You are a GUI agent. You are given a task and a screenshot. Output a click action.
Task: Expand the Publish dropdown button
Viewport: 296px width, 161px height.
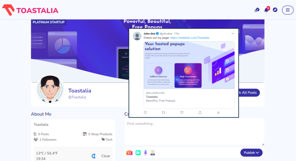(x=251, y=153)
